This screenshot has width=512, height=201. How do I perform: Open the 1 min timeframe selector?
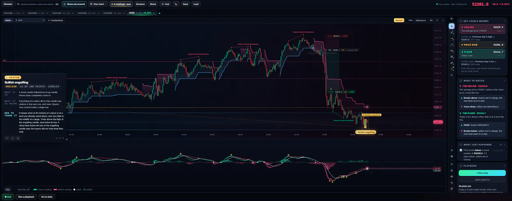pos(30,20)
